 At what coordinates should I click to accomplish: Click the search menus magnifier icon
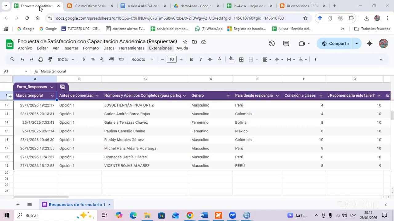pos(12,59)
